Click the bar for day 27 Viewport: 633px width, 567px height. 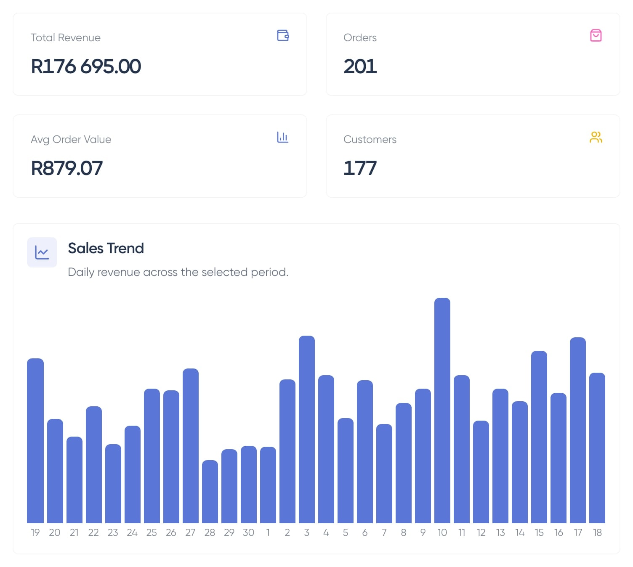pyautogui.click(x=191, y=446)
